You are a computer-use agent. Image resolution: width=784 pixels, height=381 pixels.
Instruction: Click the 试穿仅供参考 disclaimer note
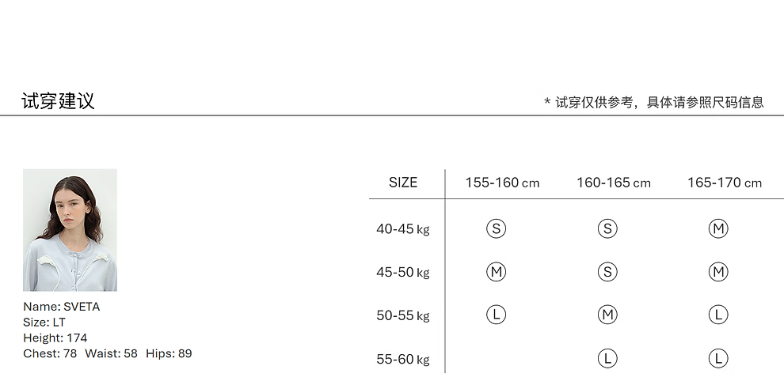tap(653, 102)
